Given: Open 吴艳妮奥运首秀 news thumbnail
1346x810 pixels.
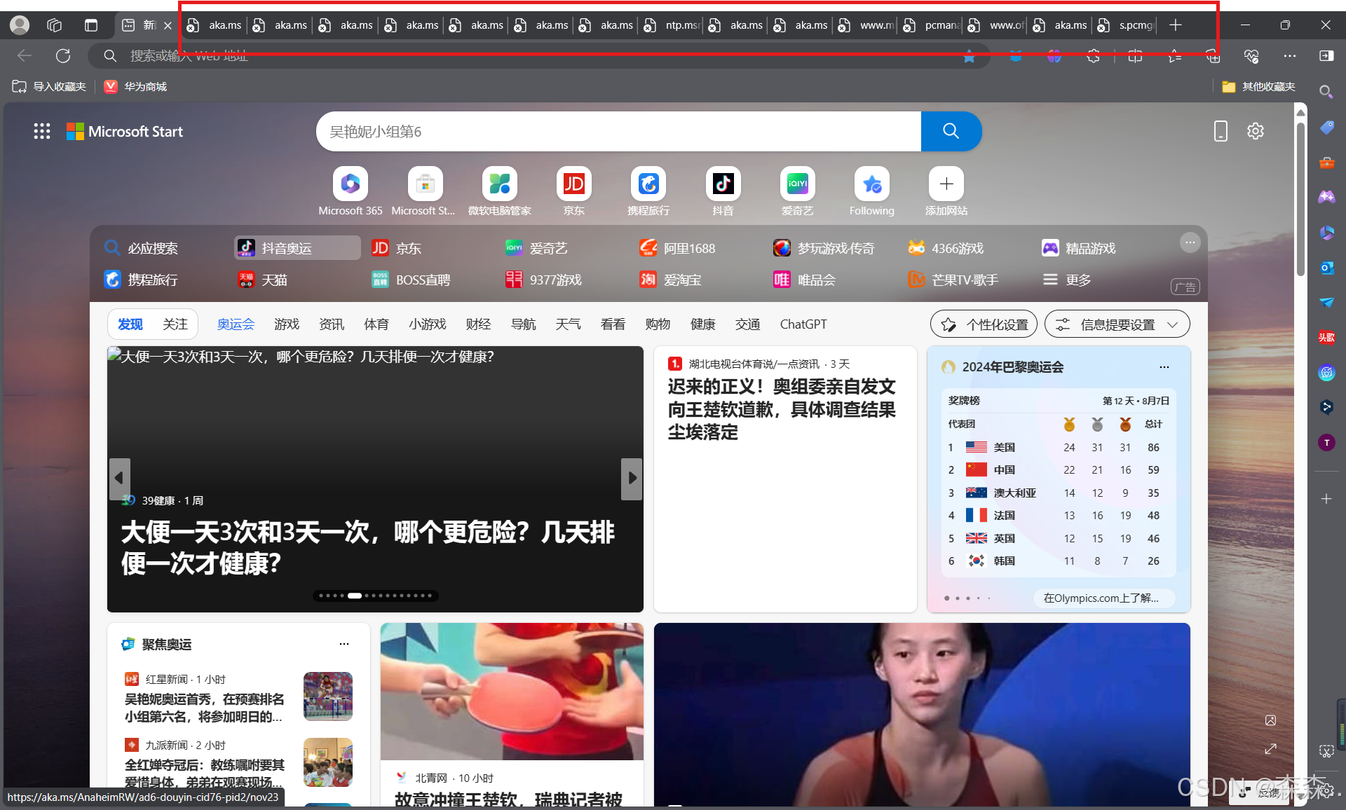Looking at the screenshot, I should [328, 696].
